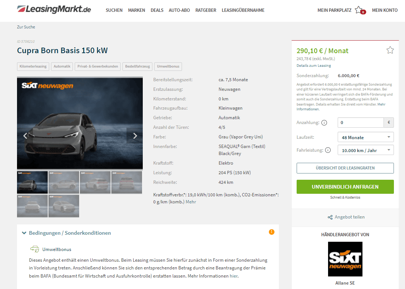Select the fifth thumbnail in second row
Viewport: 405px width, 289px height.
coord(32,206)
